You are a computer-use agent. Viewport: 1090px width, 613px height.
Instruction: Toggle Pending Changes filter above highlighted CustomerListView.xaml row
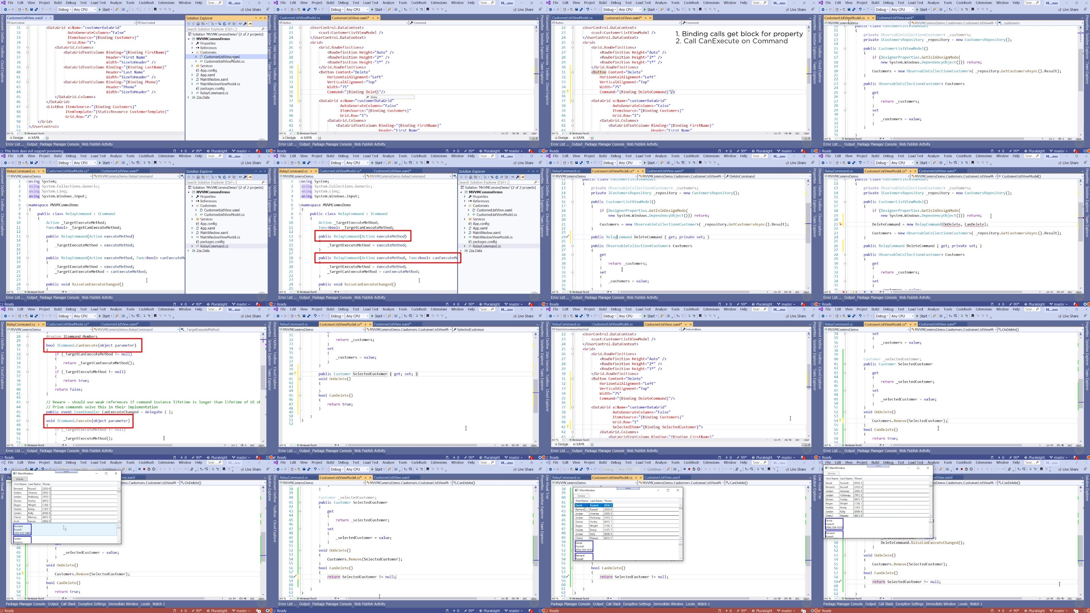213,24
